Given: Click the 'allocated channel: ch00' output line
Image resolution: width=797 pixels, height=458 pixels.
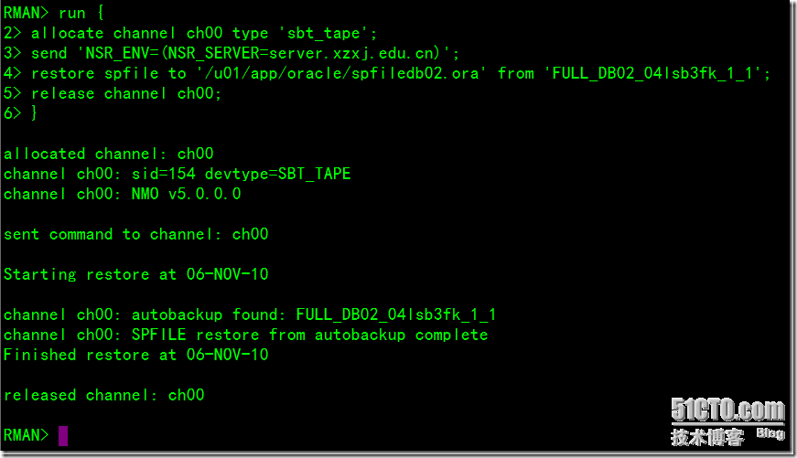Looking at the screenshot, I should pyautogui.click(x=108, y=154).
